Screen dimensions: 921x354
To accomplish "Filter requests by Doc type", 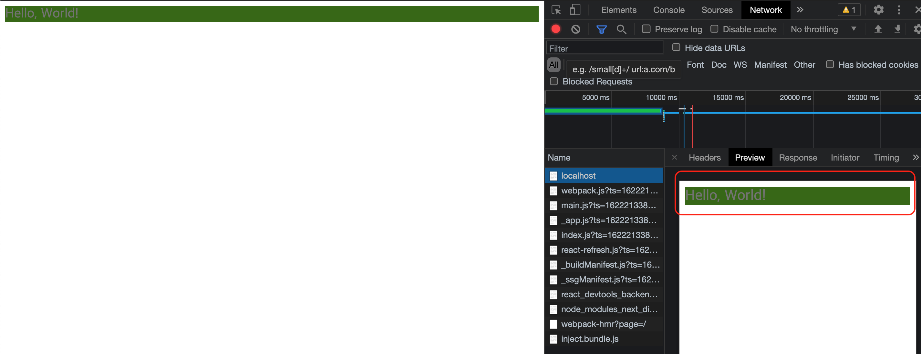I will tap(718, 64).
